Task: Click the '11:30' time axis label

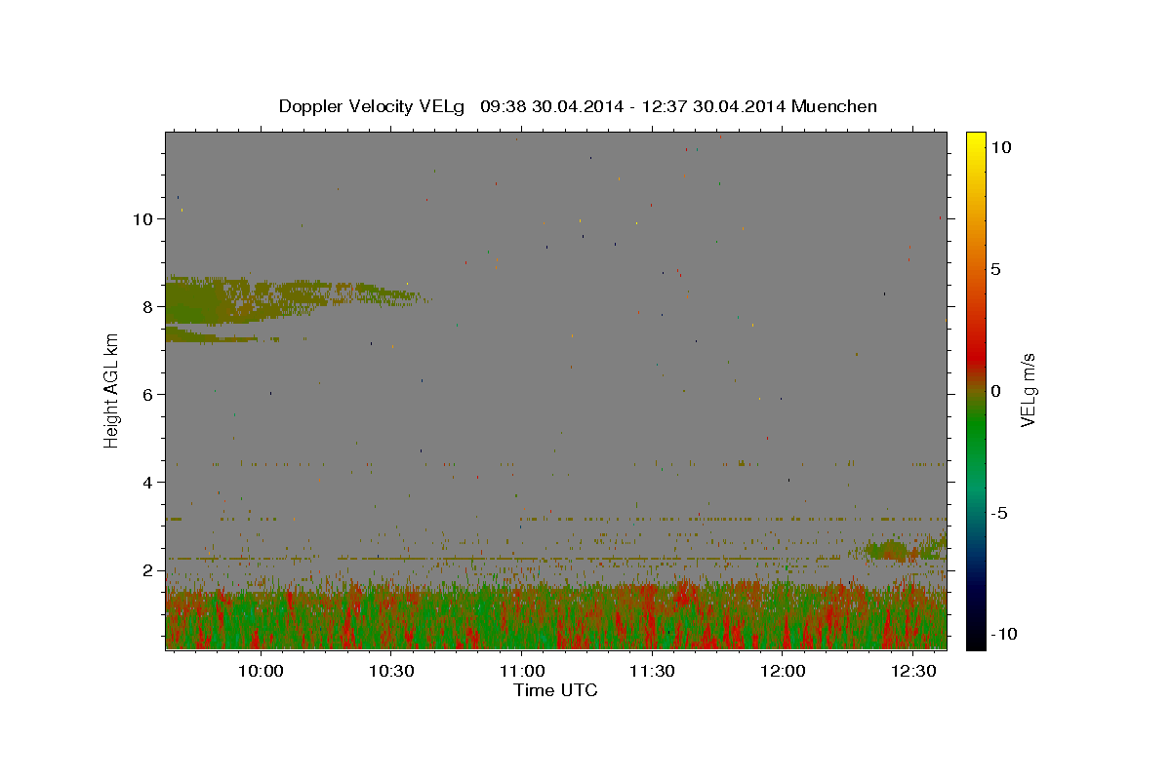Action: 652,672
